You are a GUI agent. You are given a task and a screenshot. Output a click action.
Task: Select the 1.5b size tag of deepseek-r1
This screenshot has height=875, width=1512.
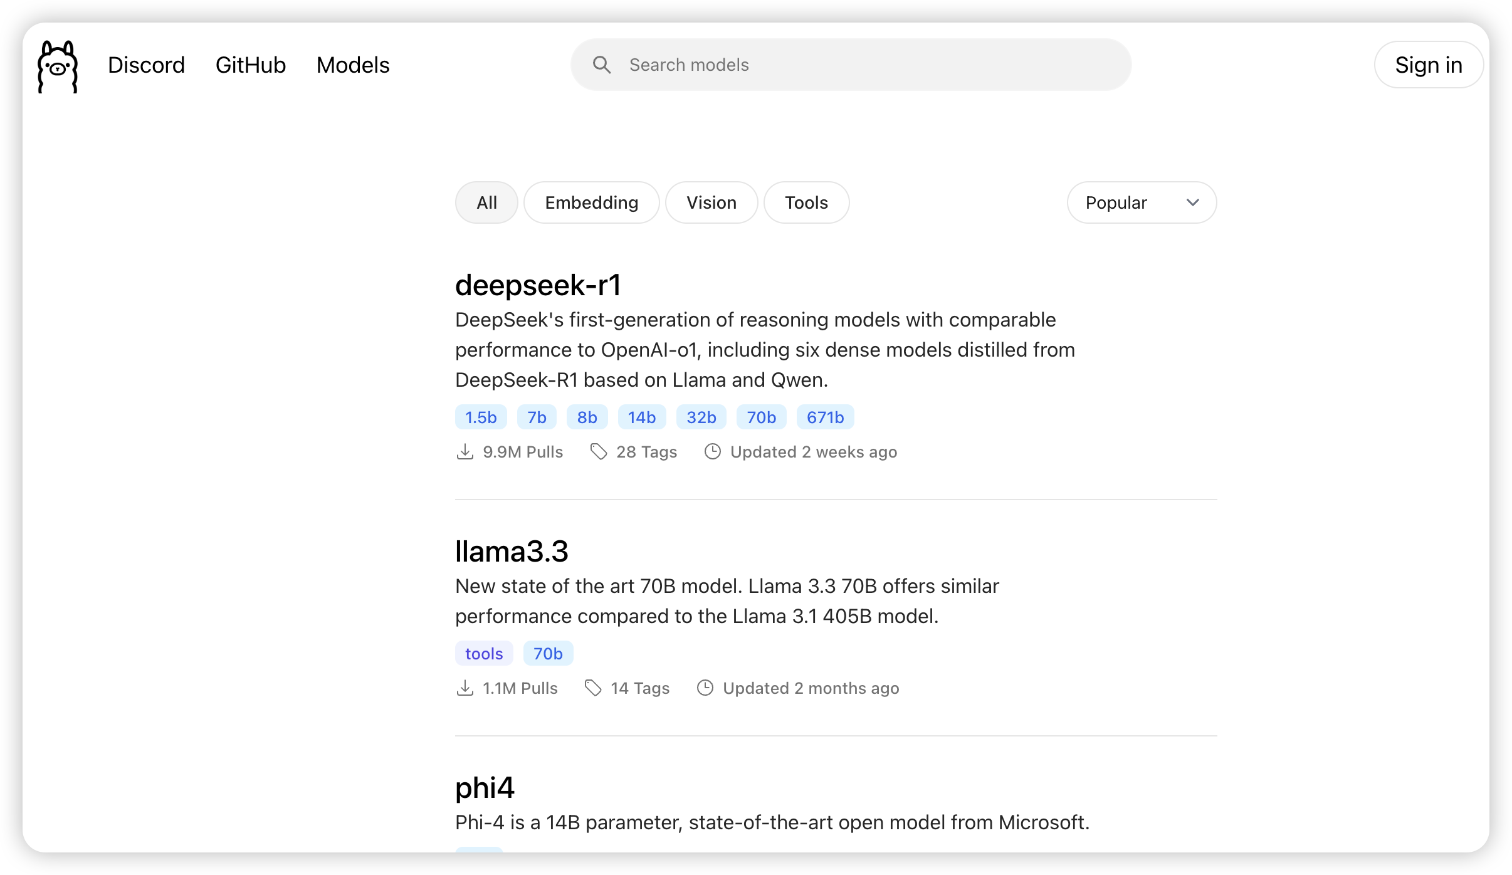pyautogui.click(x=481, y=417)
